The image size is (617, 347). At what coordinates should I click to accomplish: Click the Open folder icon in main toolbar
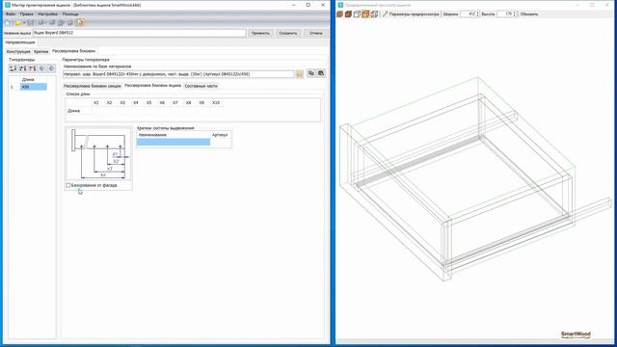click(17, 23)
